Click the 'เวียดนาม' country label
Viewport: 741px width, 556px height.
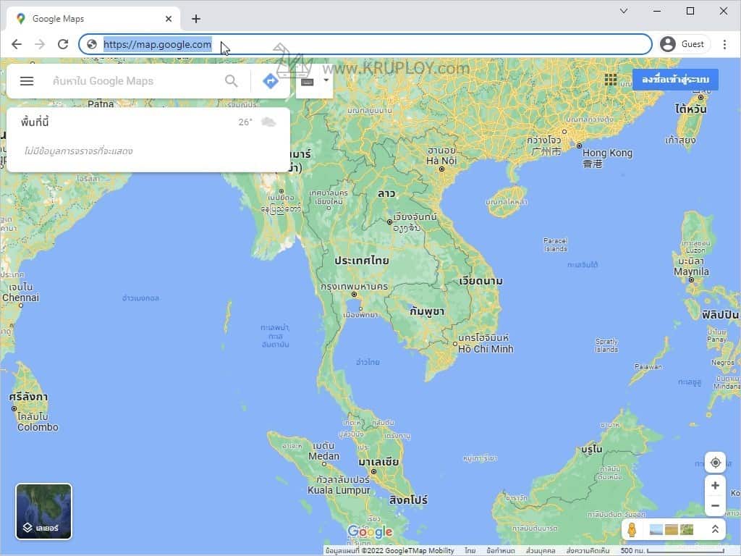pos(480,282)
